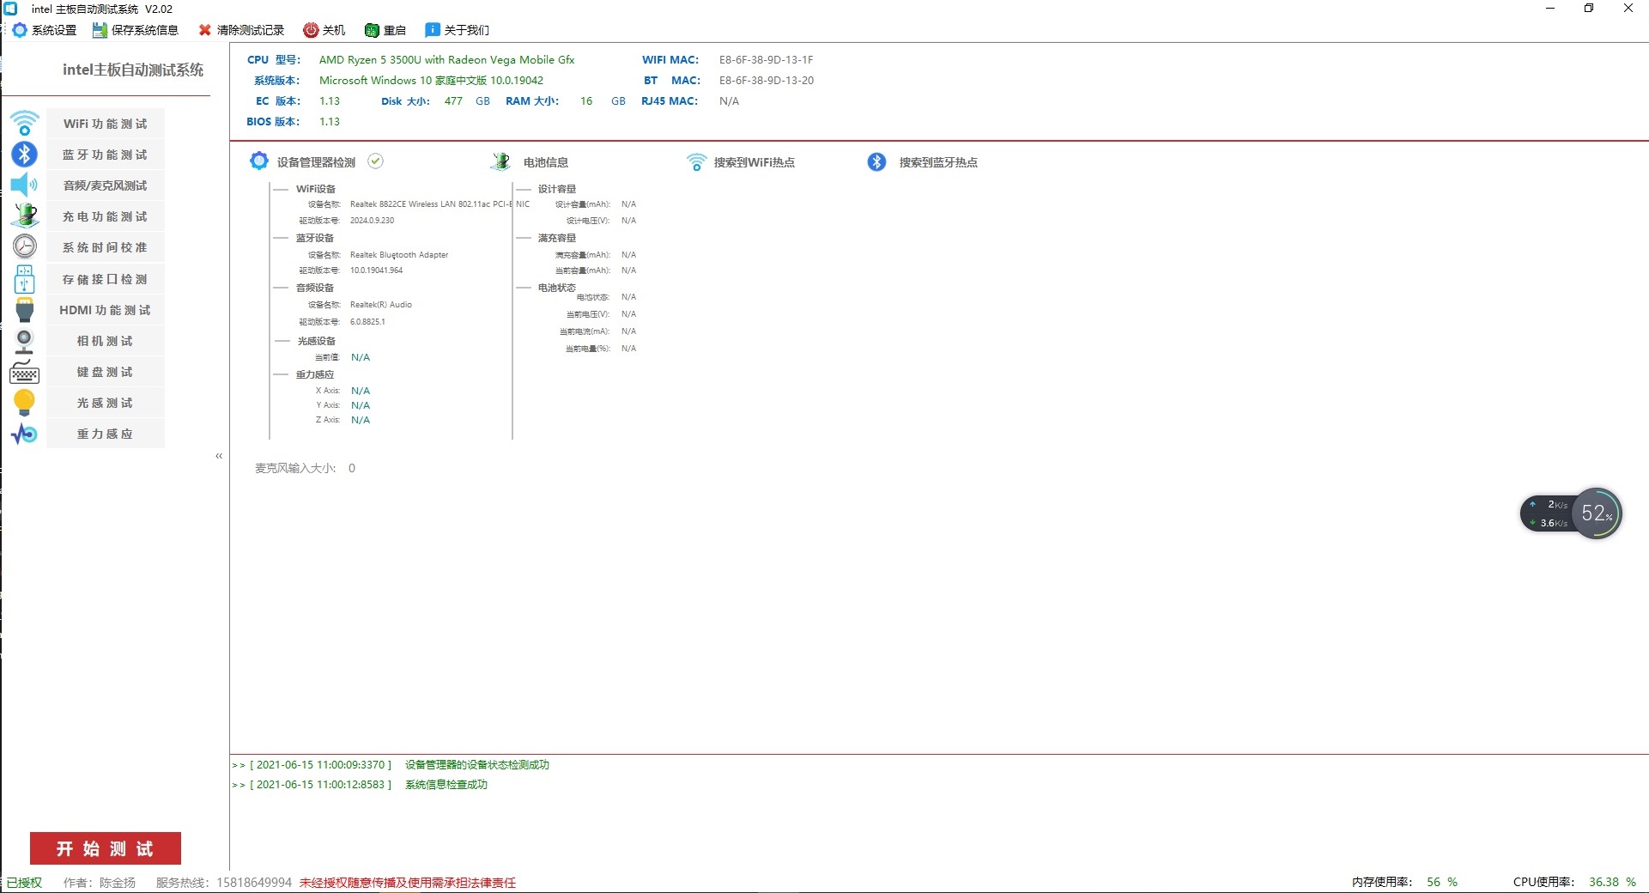
Task: Click the system clock calibration icon
Action: click(x=24, y=247)
